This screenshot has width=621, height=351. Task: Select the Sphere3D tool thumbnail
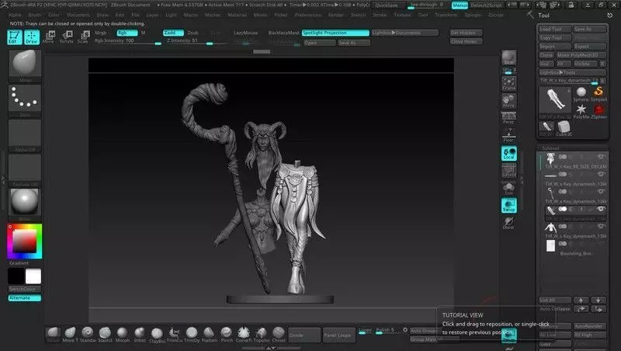[x=581, y=94]
